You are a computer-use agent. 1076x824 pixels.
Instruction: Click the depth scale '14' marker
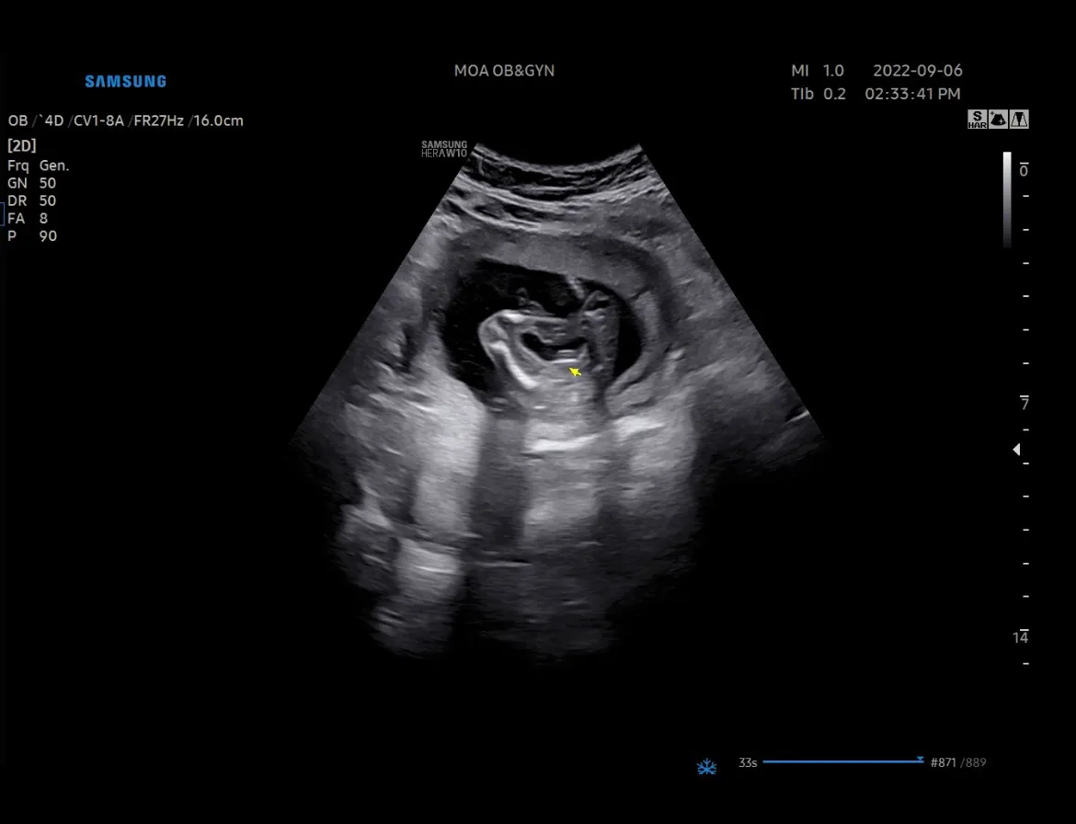1021,636
